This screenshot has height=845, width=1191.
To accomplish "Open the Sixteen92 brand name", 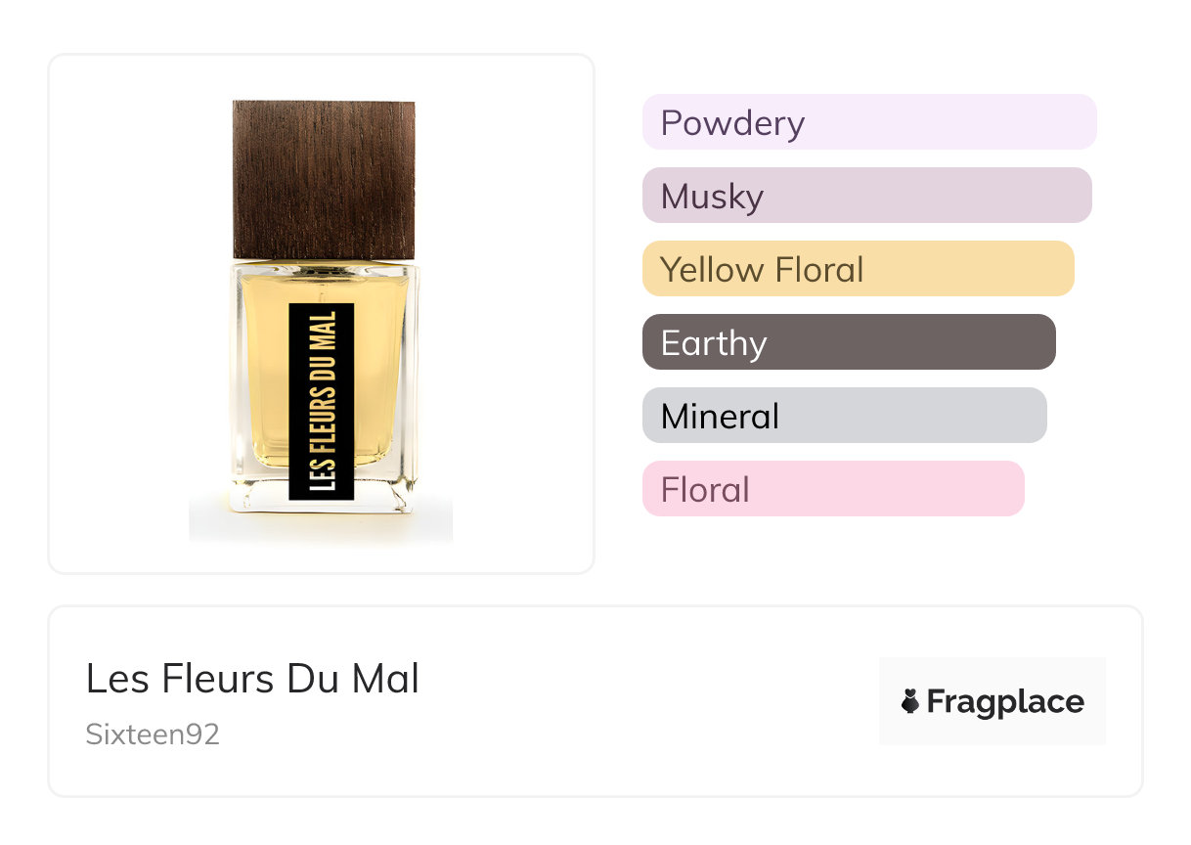I will point(153,734).
